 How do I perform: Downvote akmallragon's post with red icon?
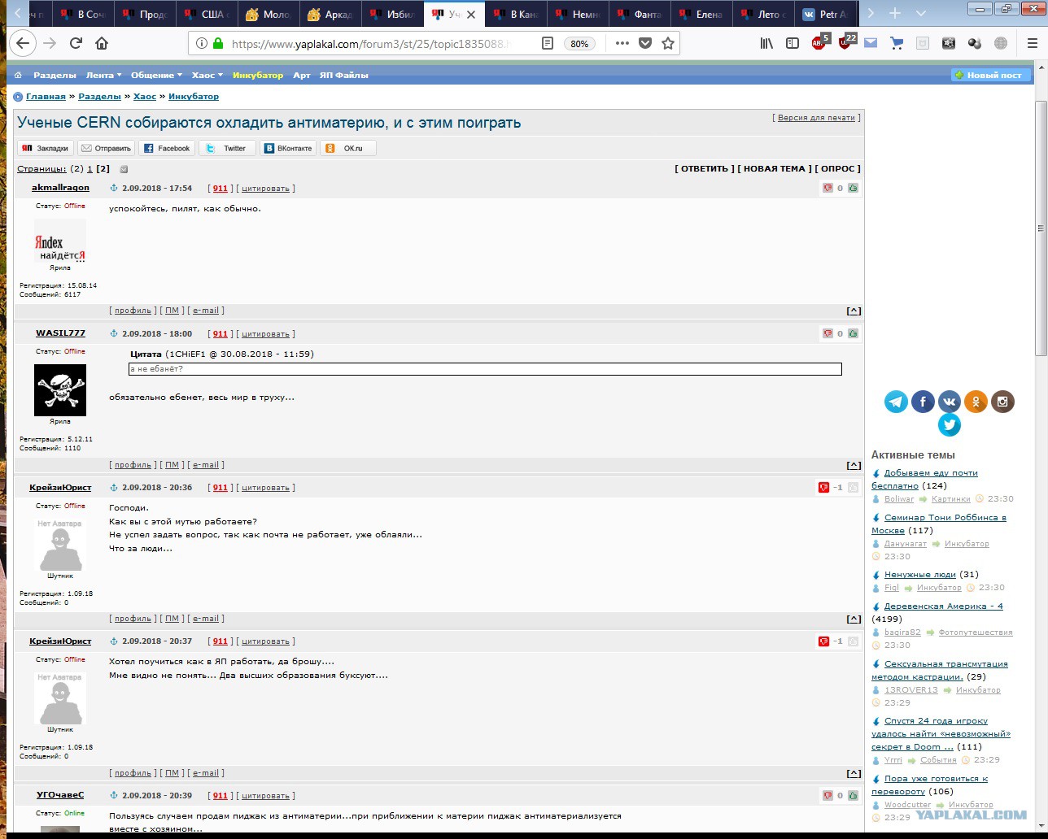click(x=827, y=188)
